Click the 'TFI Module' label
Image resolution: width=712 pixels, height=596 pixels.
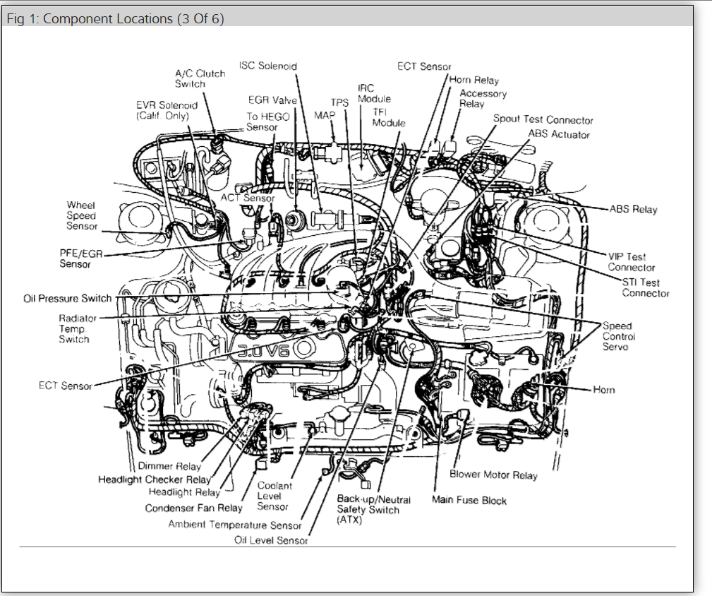tap(389, 117)
